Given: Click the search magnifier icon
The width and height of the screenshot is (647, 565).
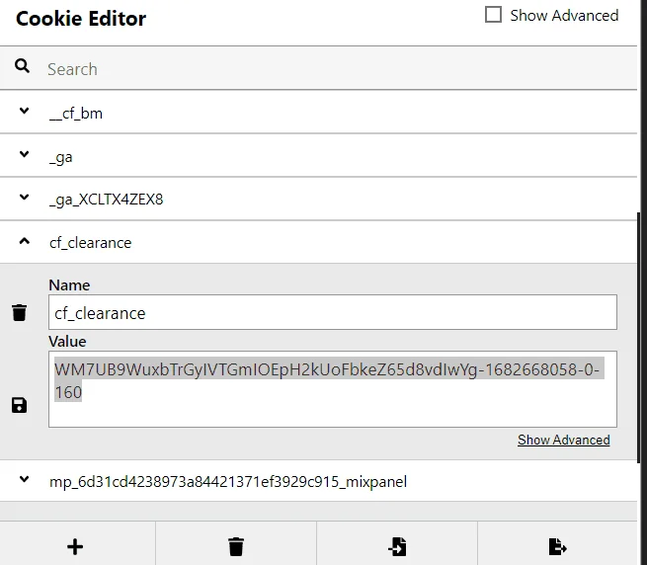Looking at the screenshot, I should (x=22, y=65).
